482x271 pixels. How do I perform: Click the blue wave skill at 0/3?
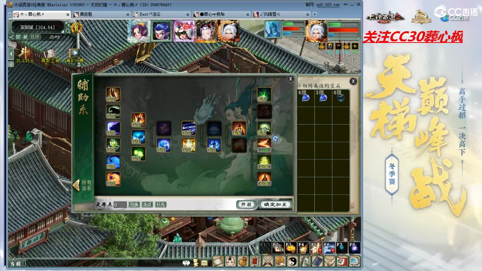113,162
